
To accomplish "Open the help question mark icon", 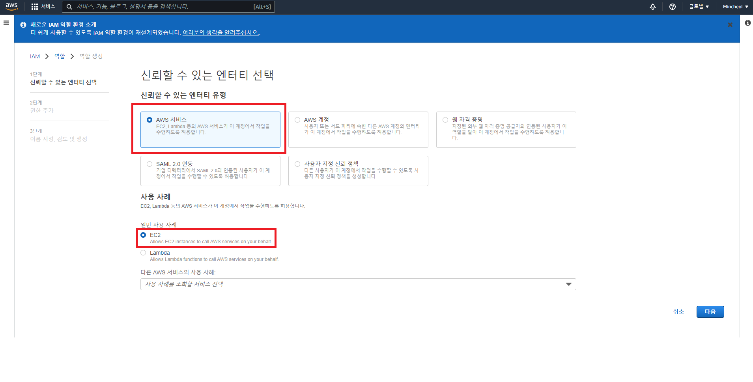I will point(673,7).
